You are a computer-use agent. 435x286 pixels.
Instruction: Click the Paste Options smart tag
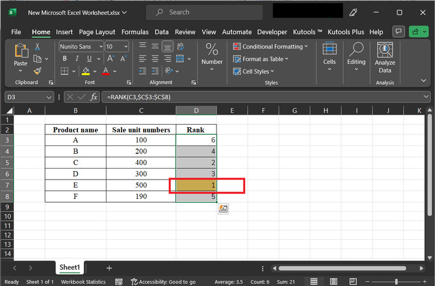point(223,209)
